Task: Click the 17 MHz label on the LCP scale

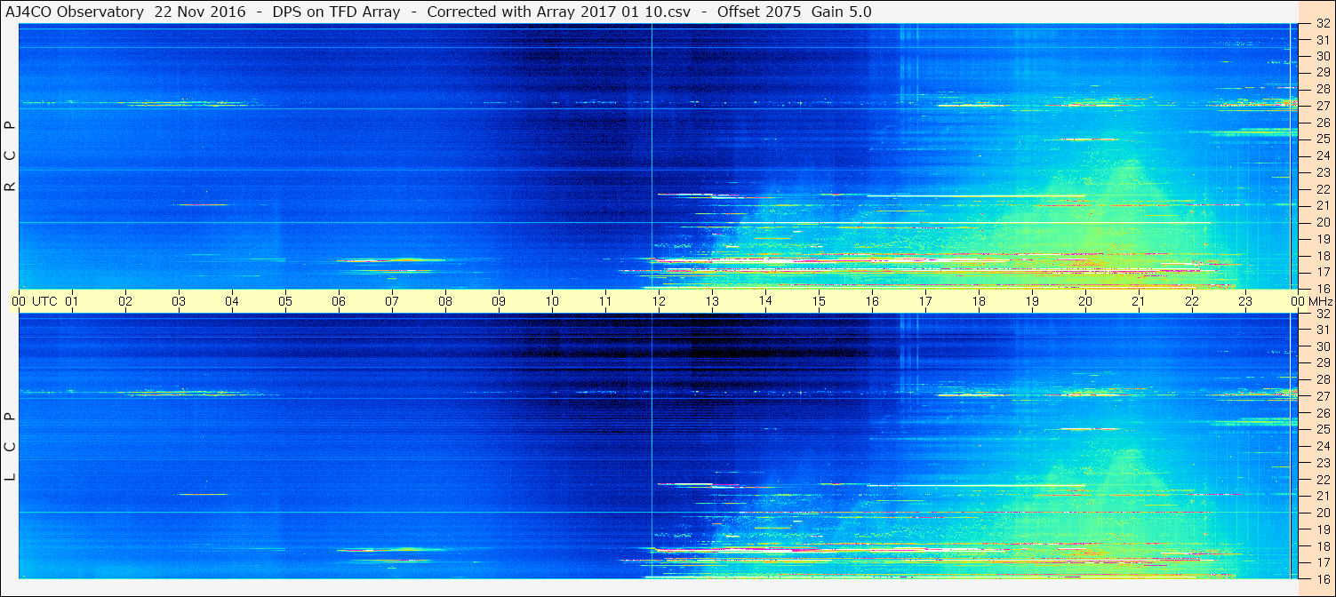Action: click(1323, 562)
